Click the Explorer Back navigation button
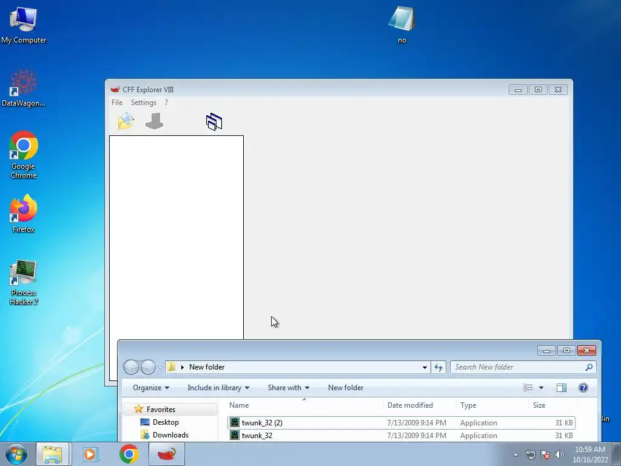 click(131, 367)
